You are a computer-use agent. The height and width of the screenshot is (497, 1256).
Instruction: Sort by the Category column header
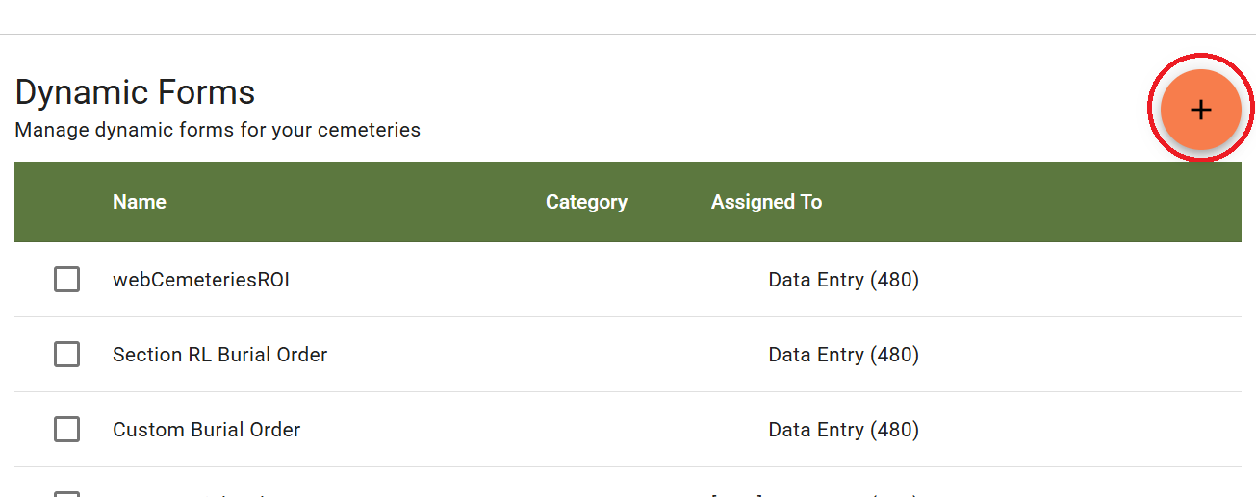586,202
